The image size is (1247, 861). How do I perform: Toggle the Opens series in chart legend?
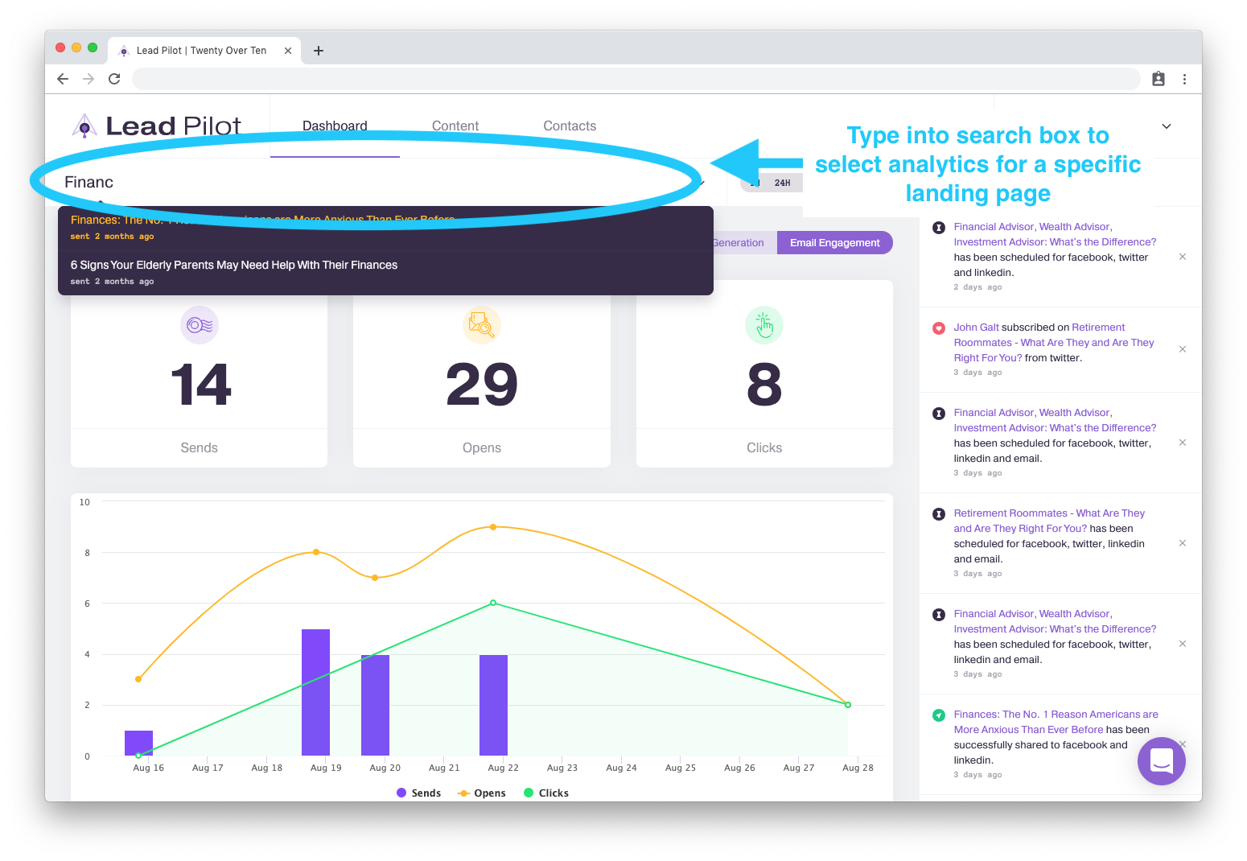481,793
